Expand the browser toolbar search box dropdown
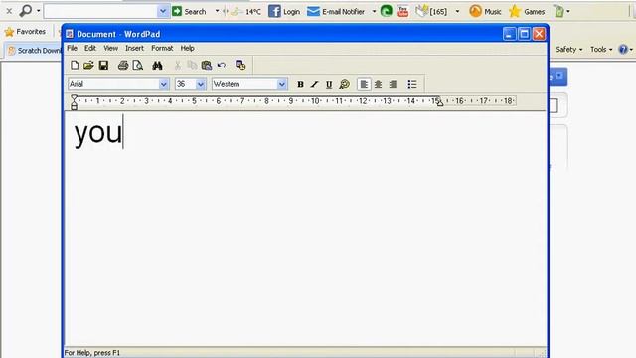The width and height of the screenshot is (636, 358). [x=163, y=11]
